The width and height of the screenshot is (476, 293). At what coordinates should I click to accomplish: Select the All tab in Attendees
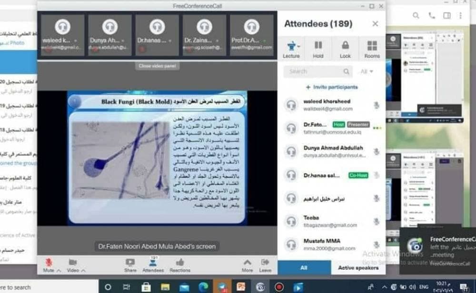coord(304,268)
